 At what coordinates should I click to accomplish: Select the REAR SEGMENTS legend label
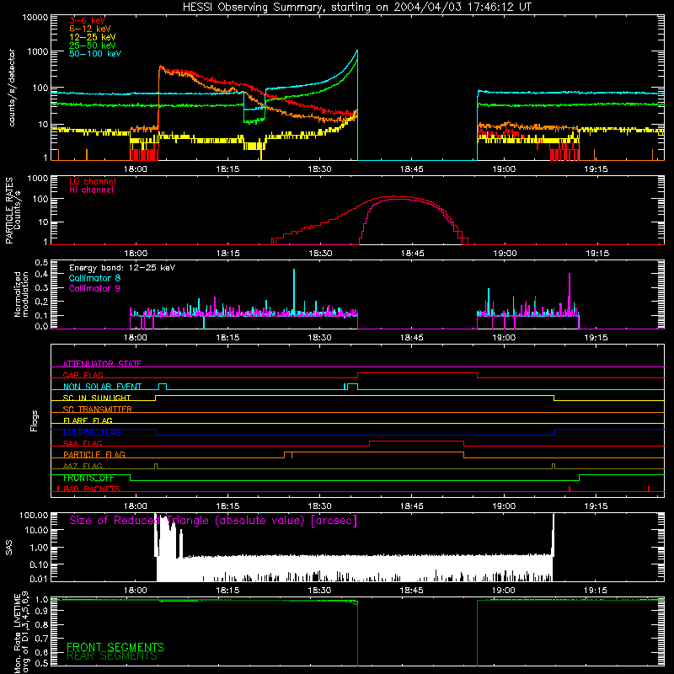[x=112, y=656]
